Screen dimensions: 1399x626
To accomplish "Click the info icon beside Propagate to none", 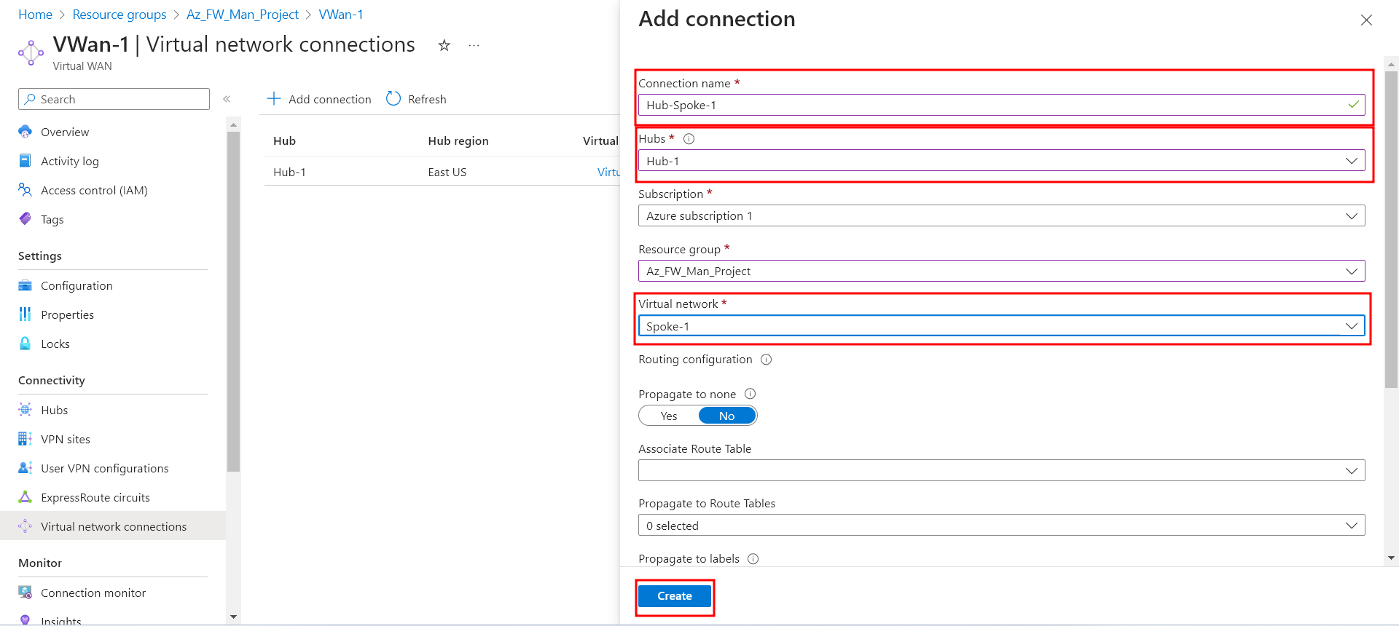I will (750, 394).
